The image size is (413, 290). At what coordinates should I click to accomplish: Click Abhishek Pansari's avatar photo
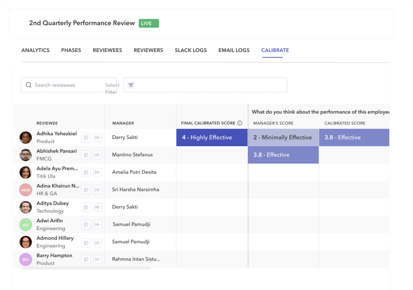[25, 155]
